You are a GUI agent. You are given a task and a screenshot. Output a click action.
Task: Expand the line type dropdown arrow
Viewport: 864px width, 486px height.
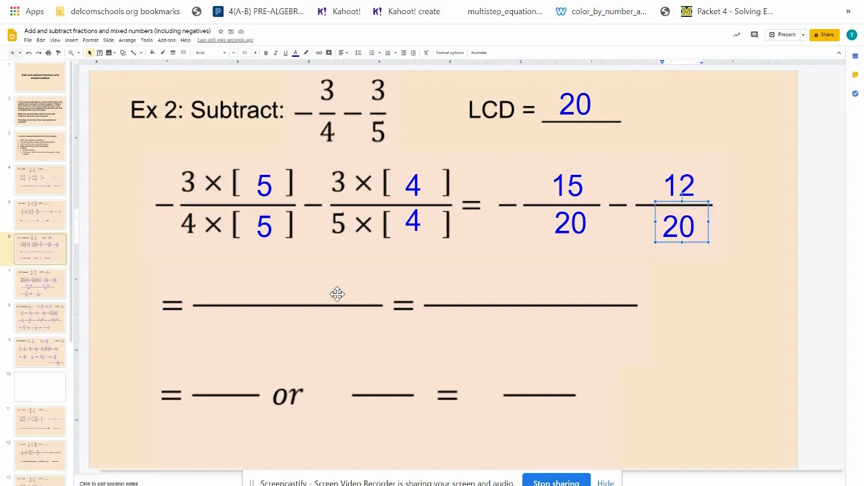coord(141,53)
